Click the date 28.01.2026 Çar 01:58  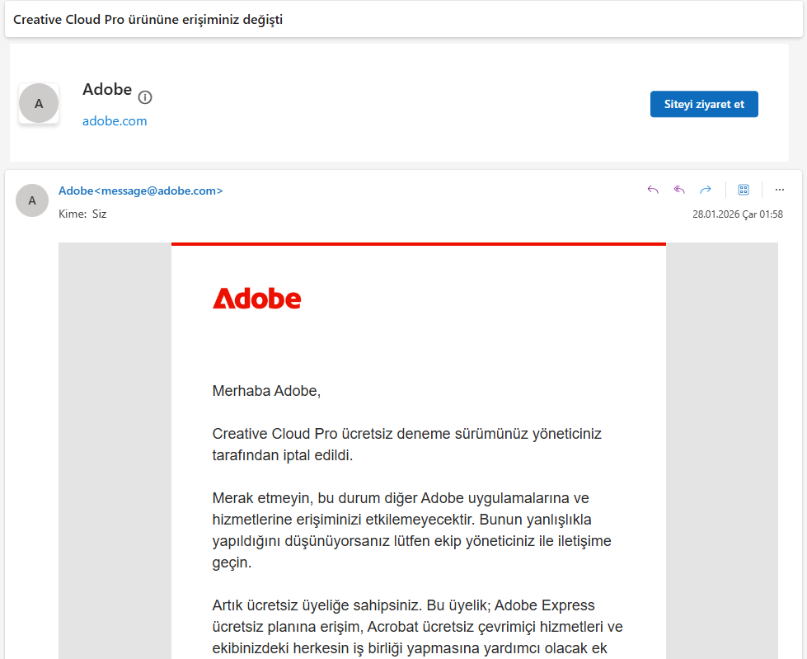[738, 214]
